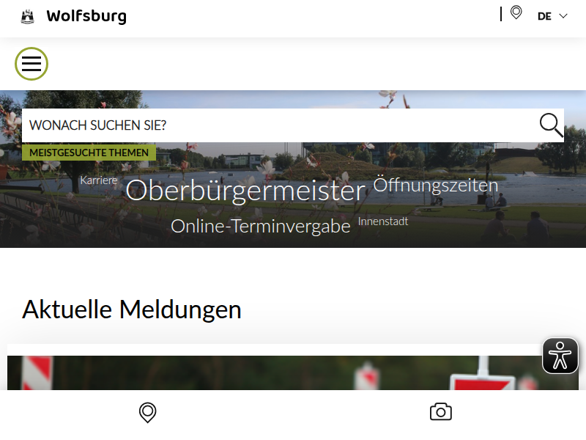
Task: Click the Aktuelle Meldungen heading
Action: pos(132,309)
